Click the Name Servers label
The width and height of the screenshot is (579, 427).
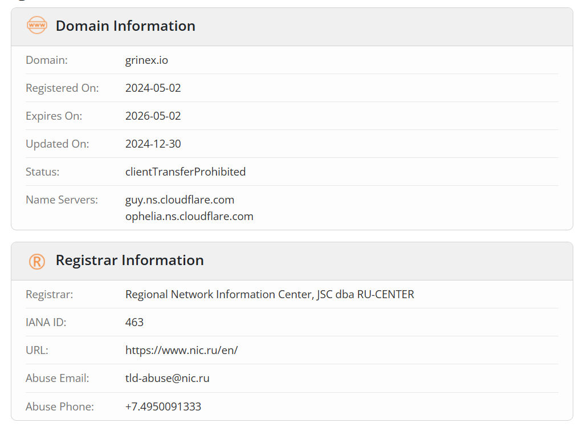coord(62,200)
